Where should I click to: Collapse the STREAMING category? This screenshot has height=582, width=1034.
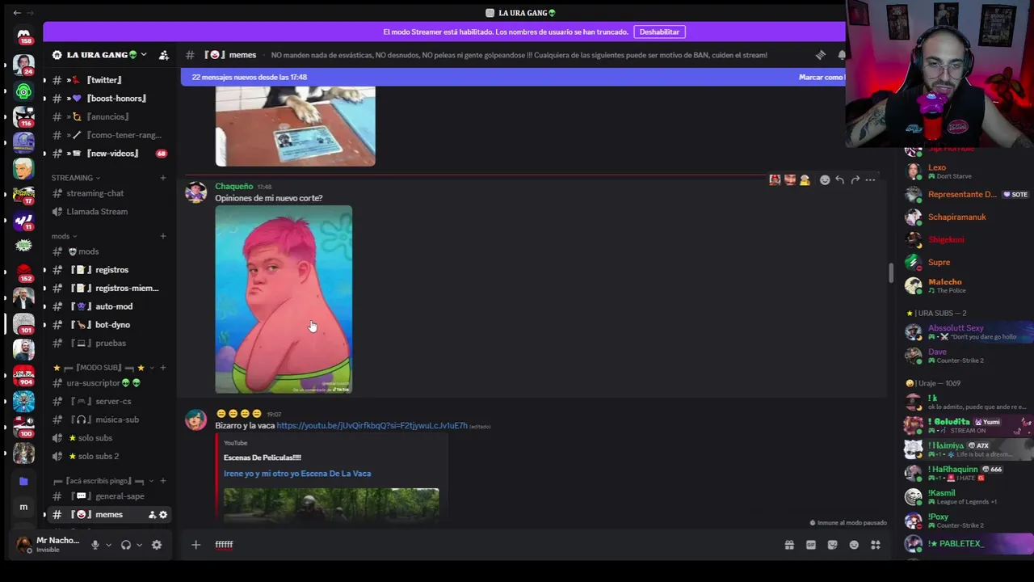76,178
